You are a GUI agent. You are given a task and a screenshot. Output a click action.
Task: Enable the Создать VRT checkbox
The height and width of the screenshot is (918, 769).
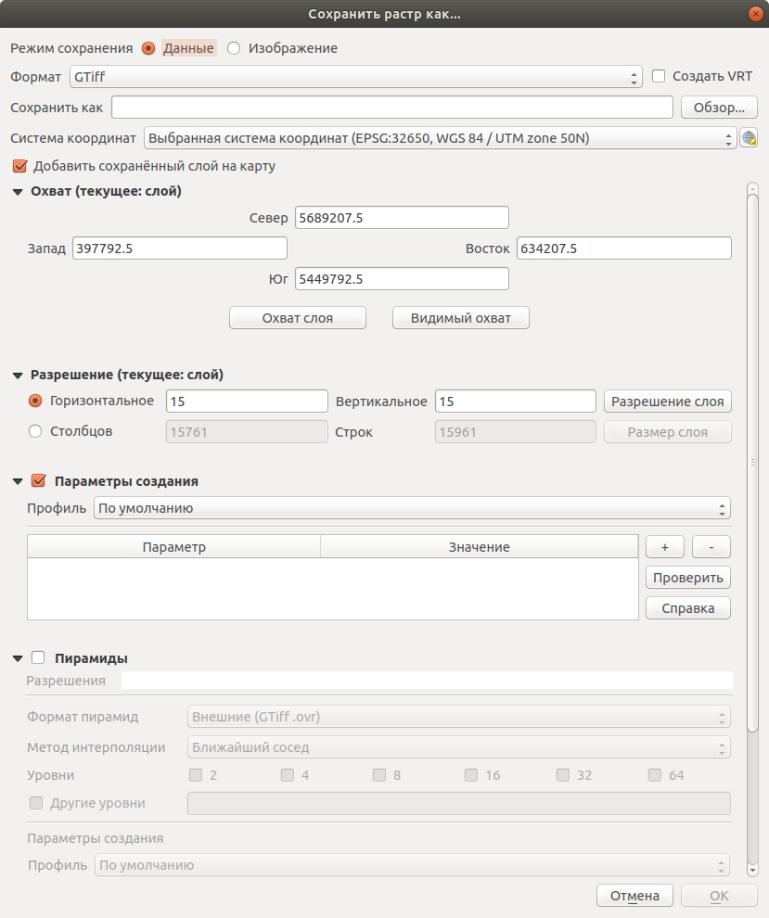[x=659, y=76]
